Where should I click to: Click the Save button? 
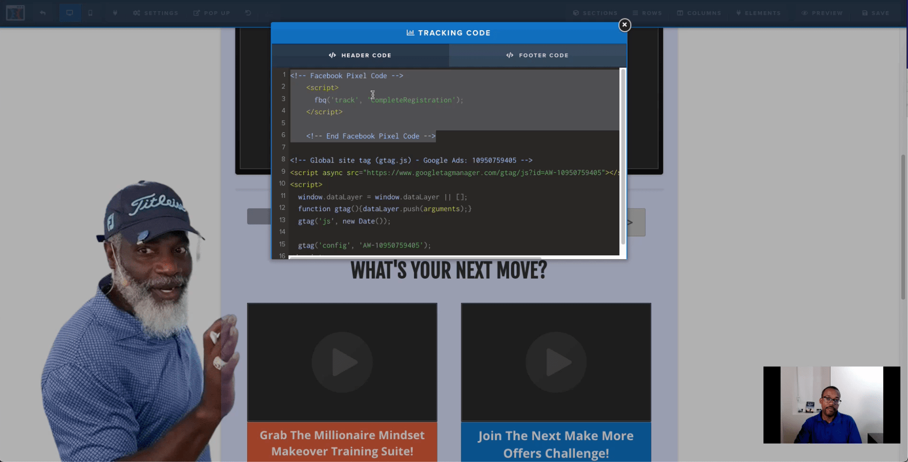coord(875,13)
